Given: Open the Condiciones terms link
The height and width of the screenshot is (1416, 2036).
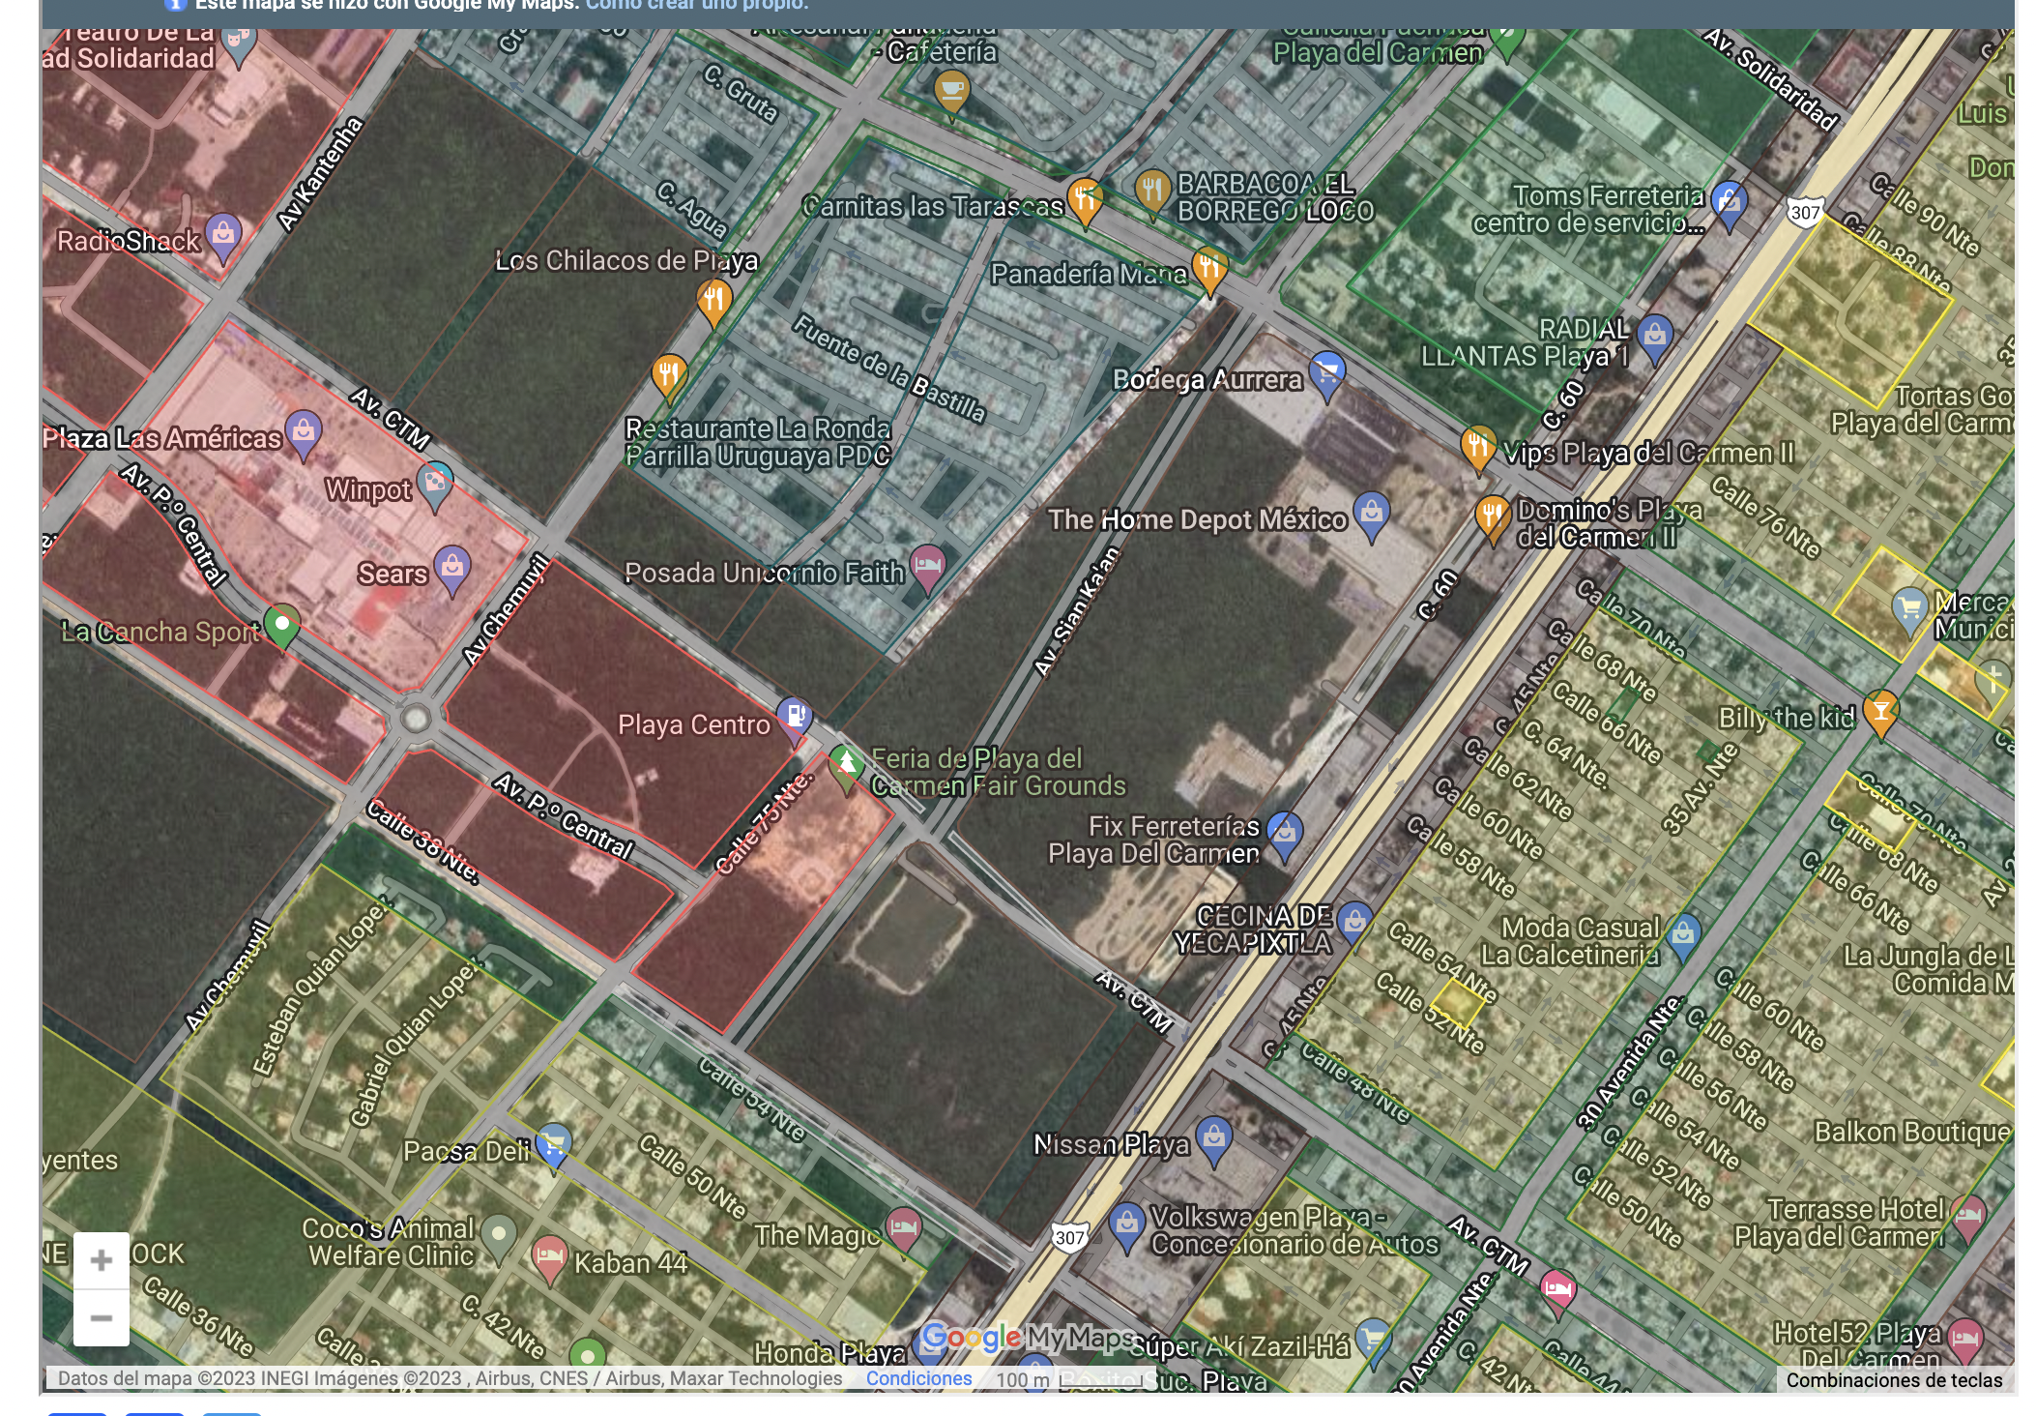Looking at the screenshot, I should tap(918, 1378).
